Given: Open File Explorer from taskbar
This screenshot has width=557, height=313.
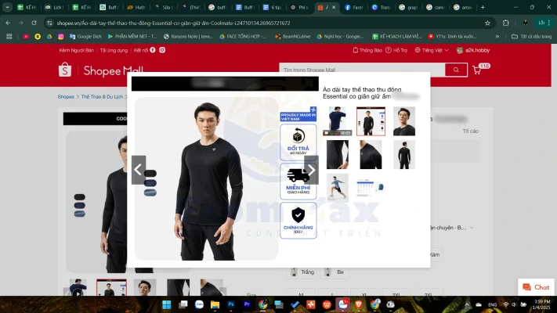Looking at the screenshot, I should point(215,304).
